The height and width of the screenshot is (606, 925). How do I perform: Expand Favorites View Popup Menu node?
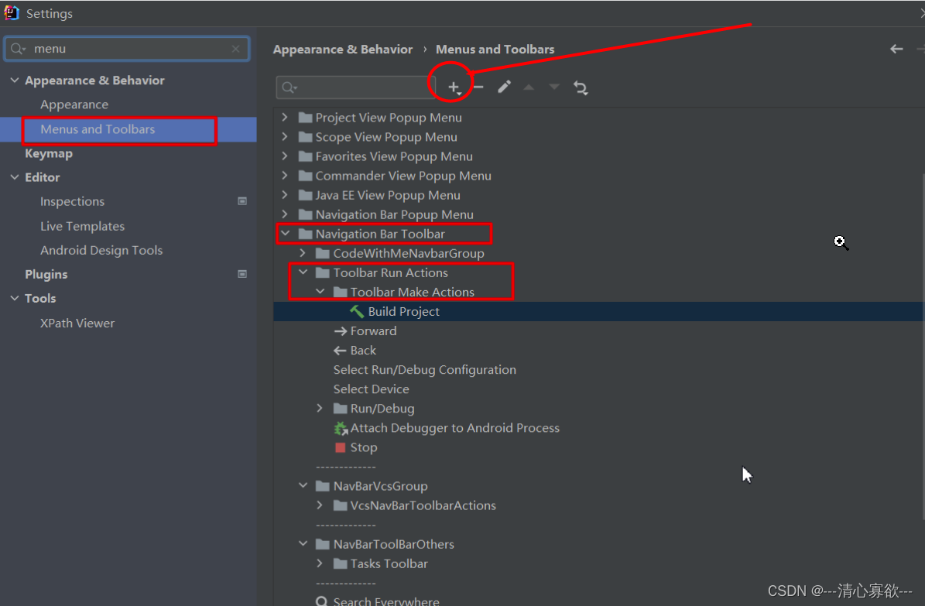(x=285, y=156)
